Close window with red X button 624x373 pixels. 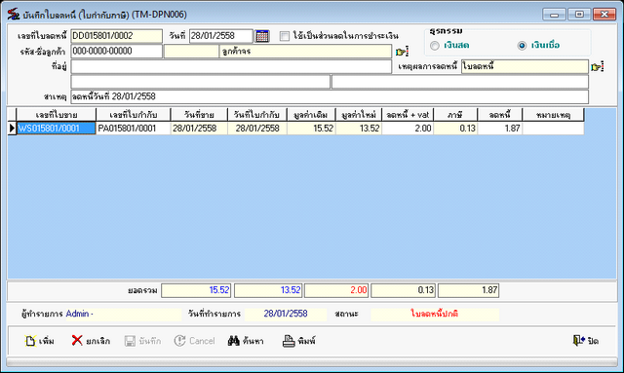604,15
